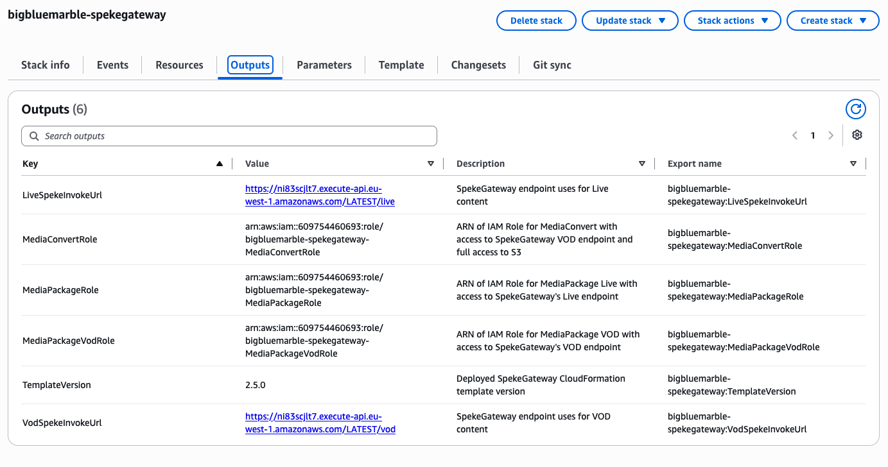Select the Outputs tab

[250, 65]
